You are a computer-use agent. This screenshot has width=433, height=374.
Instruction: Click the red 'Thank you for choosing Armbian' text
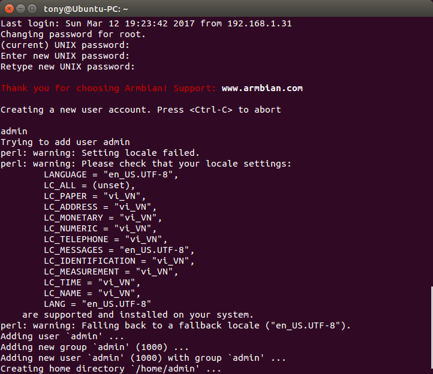pyautogui.click(x=84, y=88)
